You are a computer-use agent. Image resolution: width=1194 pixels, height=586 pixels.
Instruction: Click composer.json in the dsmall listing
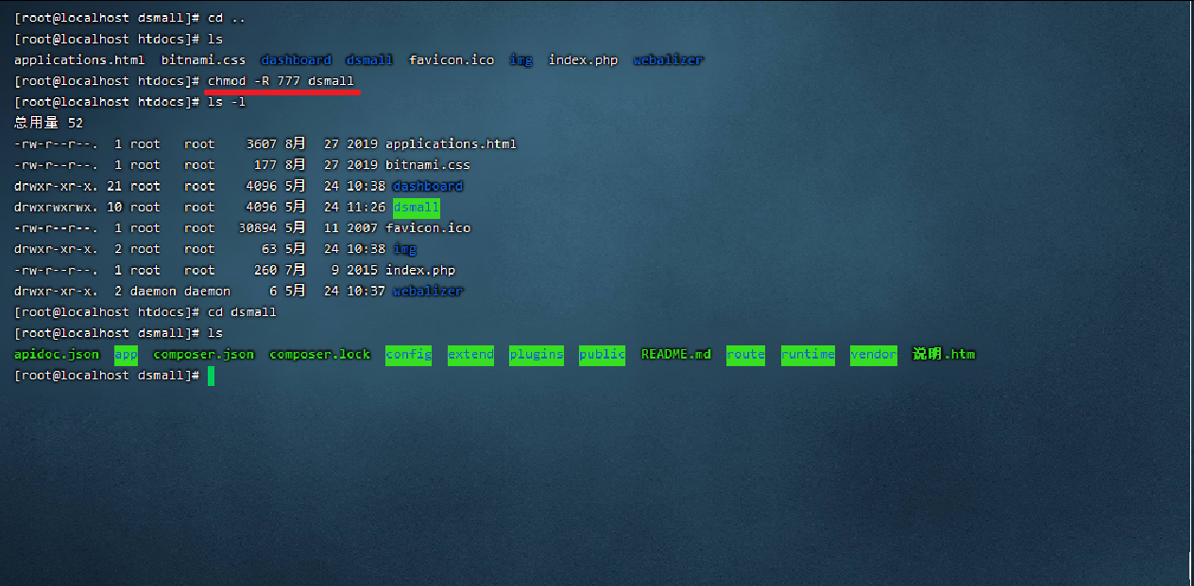[203, 355]
